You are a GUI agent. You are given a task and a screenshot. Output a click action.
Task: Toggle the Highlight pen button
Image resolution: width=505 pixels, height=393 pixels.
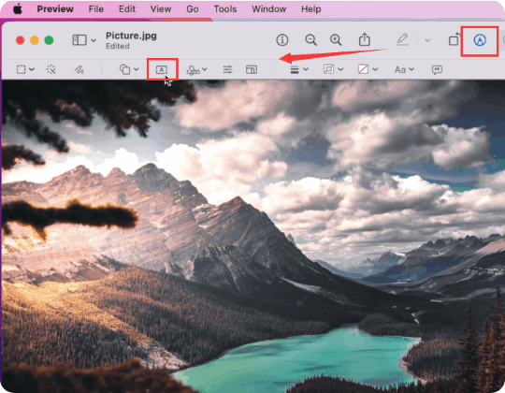click(x=402, y=39)
